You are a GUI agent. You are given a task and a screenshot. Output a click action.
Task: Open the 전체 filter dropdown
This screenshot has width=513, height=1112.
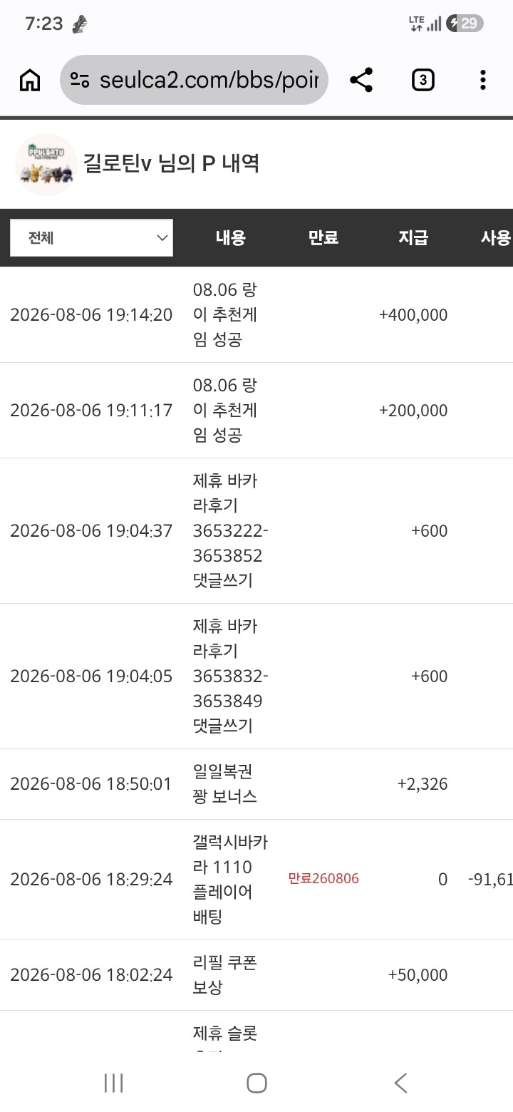coord(91,237)
